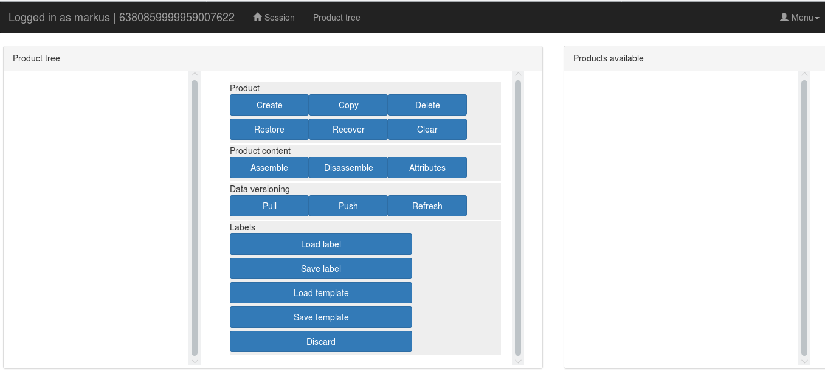Click the up arrow of Products available scrollbar
The image size is (825, 377).
point(804,75)
